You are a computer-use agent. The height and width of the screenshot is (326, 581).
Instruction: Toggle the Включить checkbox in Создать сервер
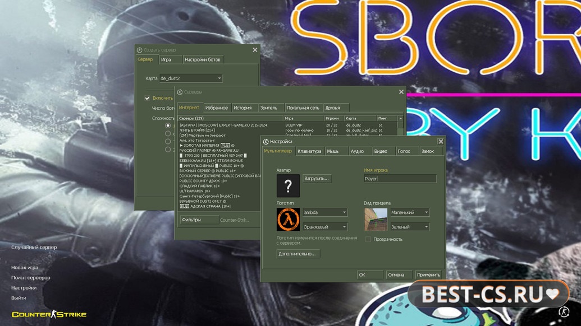click(147, 98)
